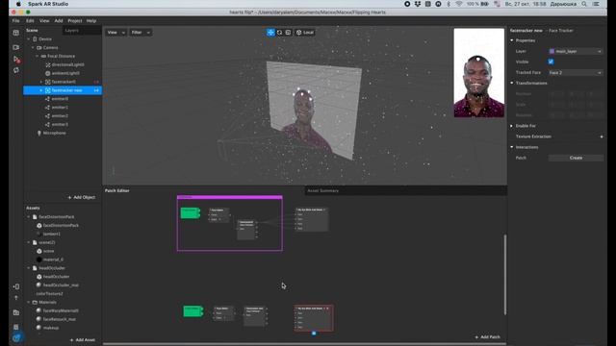Select the facetracker new row
The width and height of the screenshot is (616, 346).
pyautogui.click(x=63, y=90)
